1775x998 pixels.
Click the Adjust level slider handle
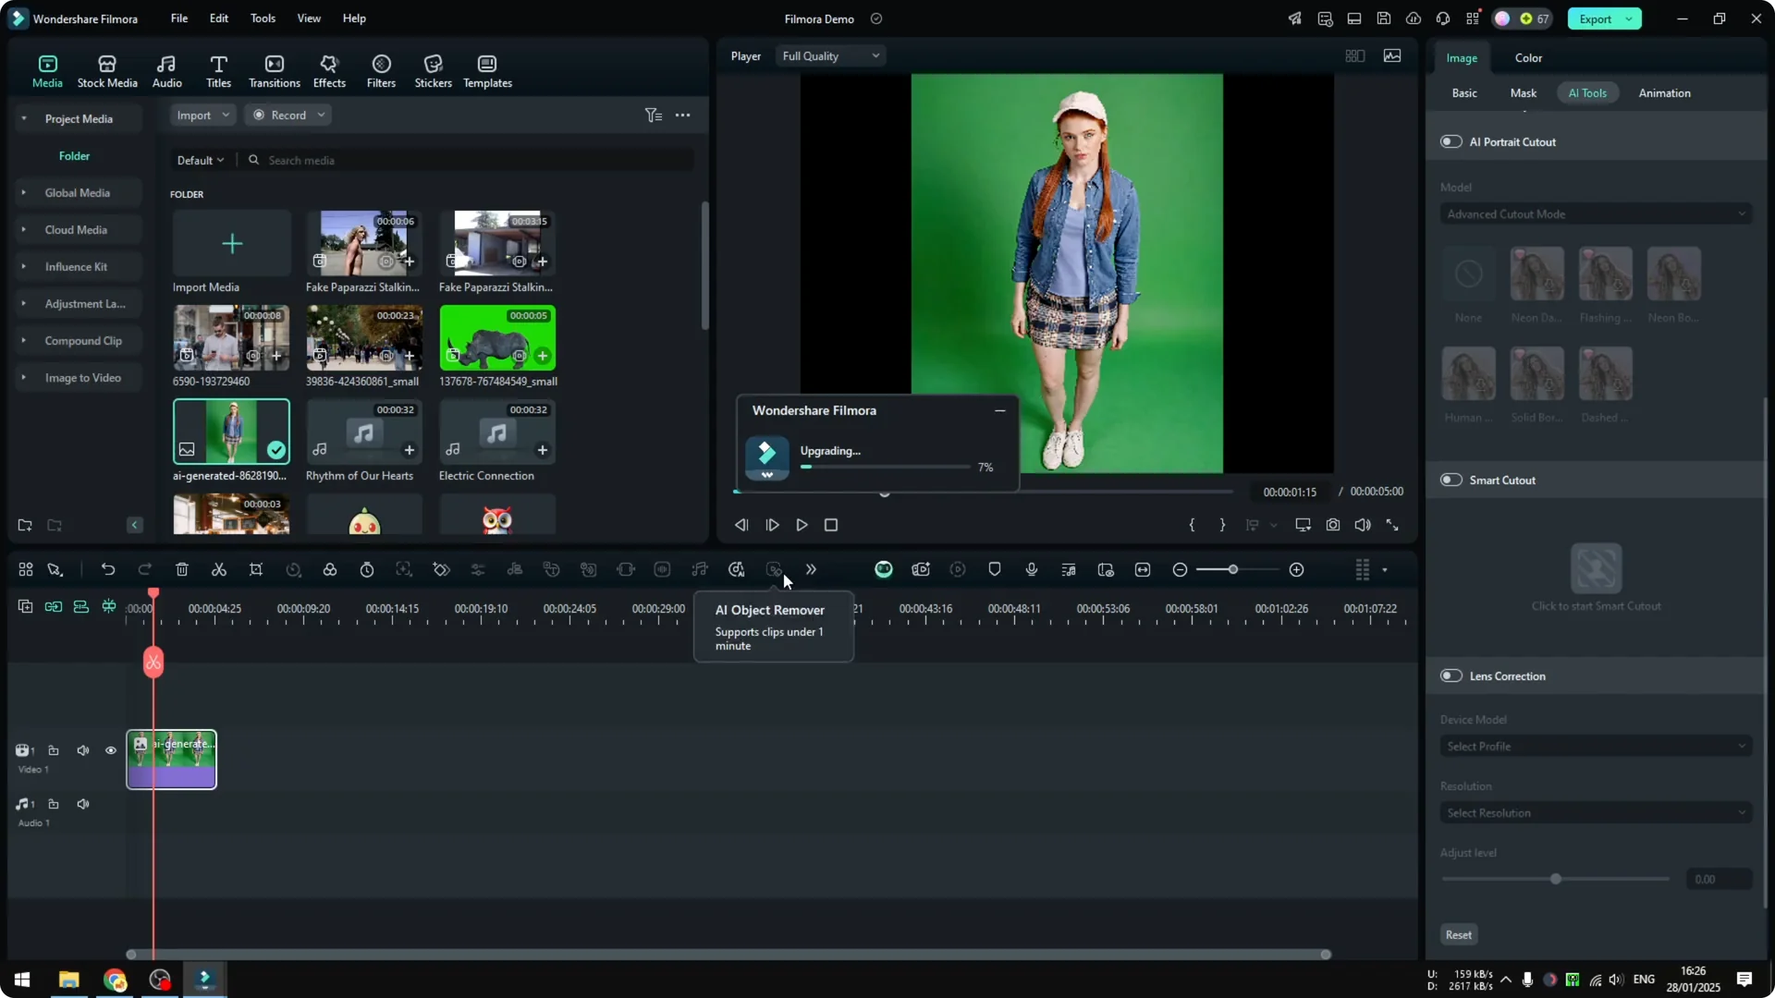click(1556, 879)
